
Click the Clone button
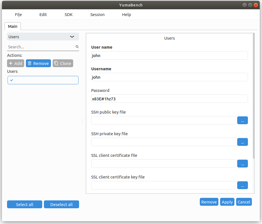(63, 63)
